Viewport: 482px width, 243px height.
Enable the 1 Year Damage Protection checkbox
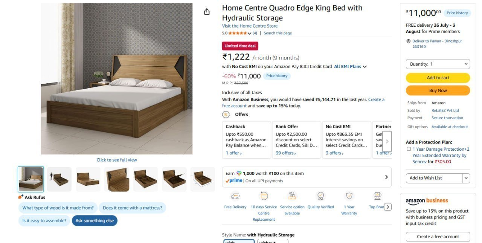point(409,149)
